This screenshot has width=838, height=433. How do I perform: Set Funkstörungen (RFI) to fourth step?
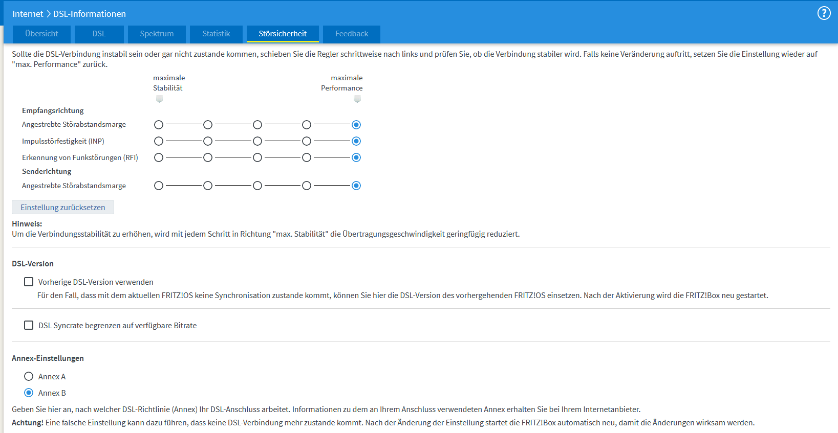point(307,157)
